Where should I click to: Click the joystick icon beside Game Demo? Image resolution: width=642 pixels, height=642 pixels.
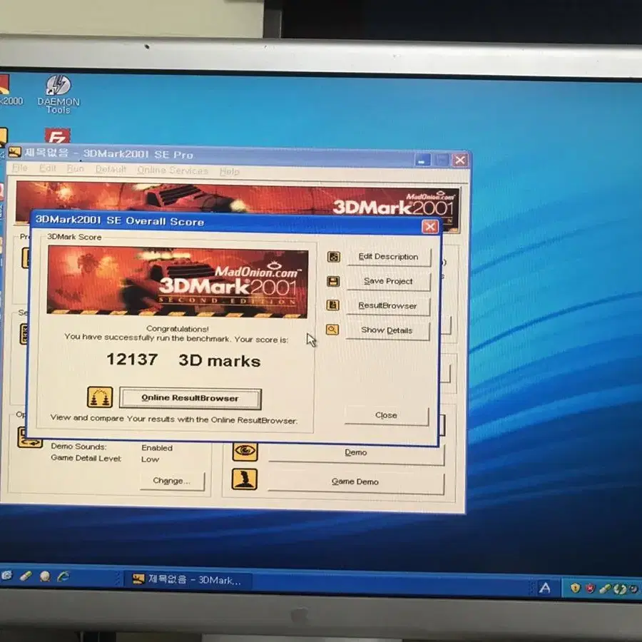pos(245,479)
